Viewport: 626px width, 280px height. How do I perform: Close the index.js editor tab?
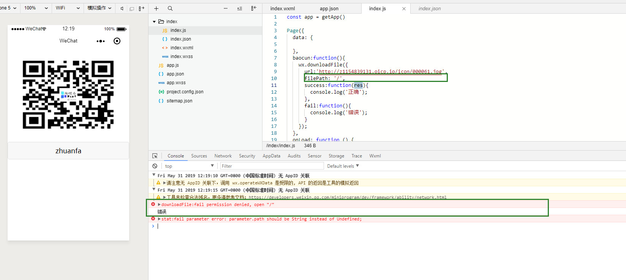[x=404, y=9]
